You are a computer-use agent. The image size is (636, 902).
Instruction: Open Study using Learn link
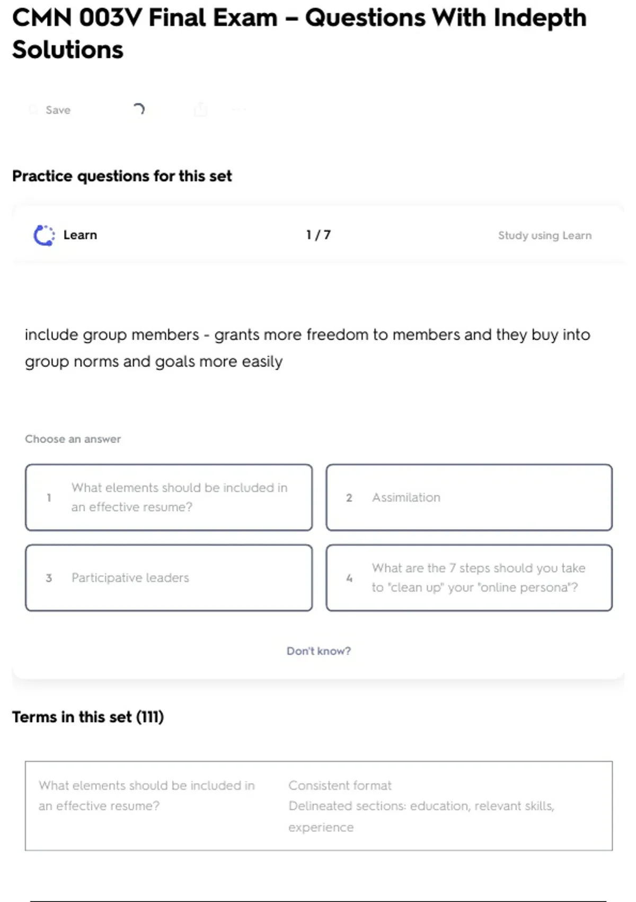tap(544, 235)
